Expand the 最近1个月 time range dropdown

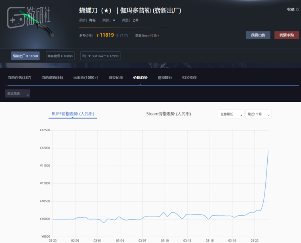click(x=258, y=114)
